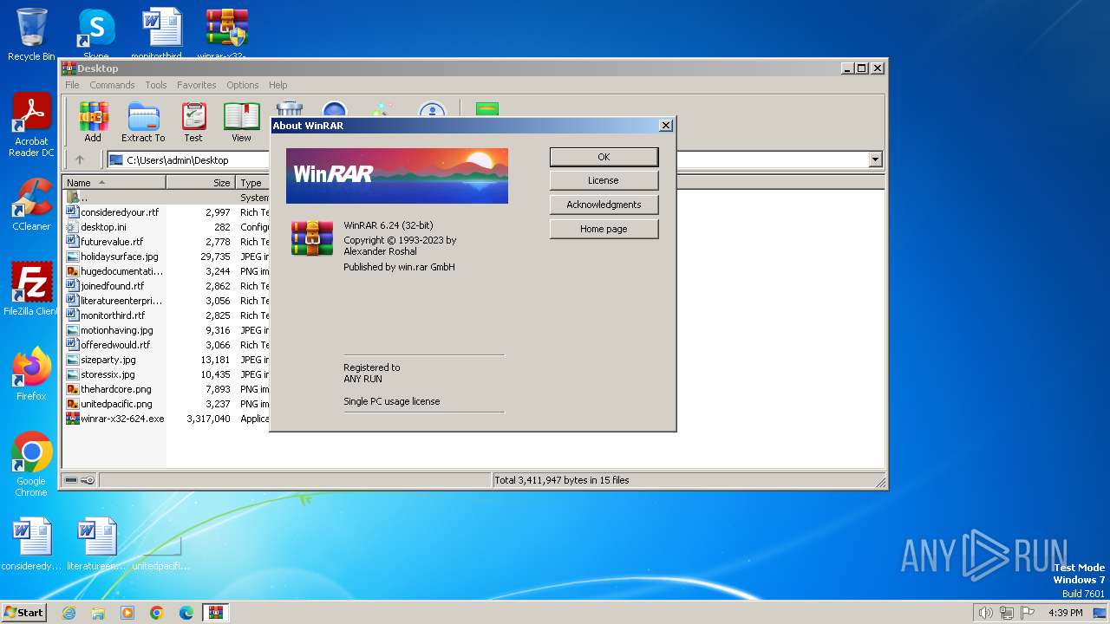Select Skype desktop shortcut
1110x624 pixels.
pyautogui.click(x=95, y=35)
